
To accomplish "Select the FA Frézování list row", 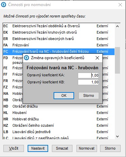I will tap(59, 45).
